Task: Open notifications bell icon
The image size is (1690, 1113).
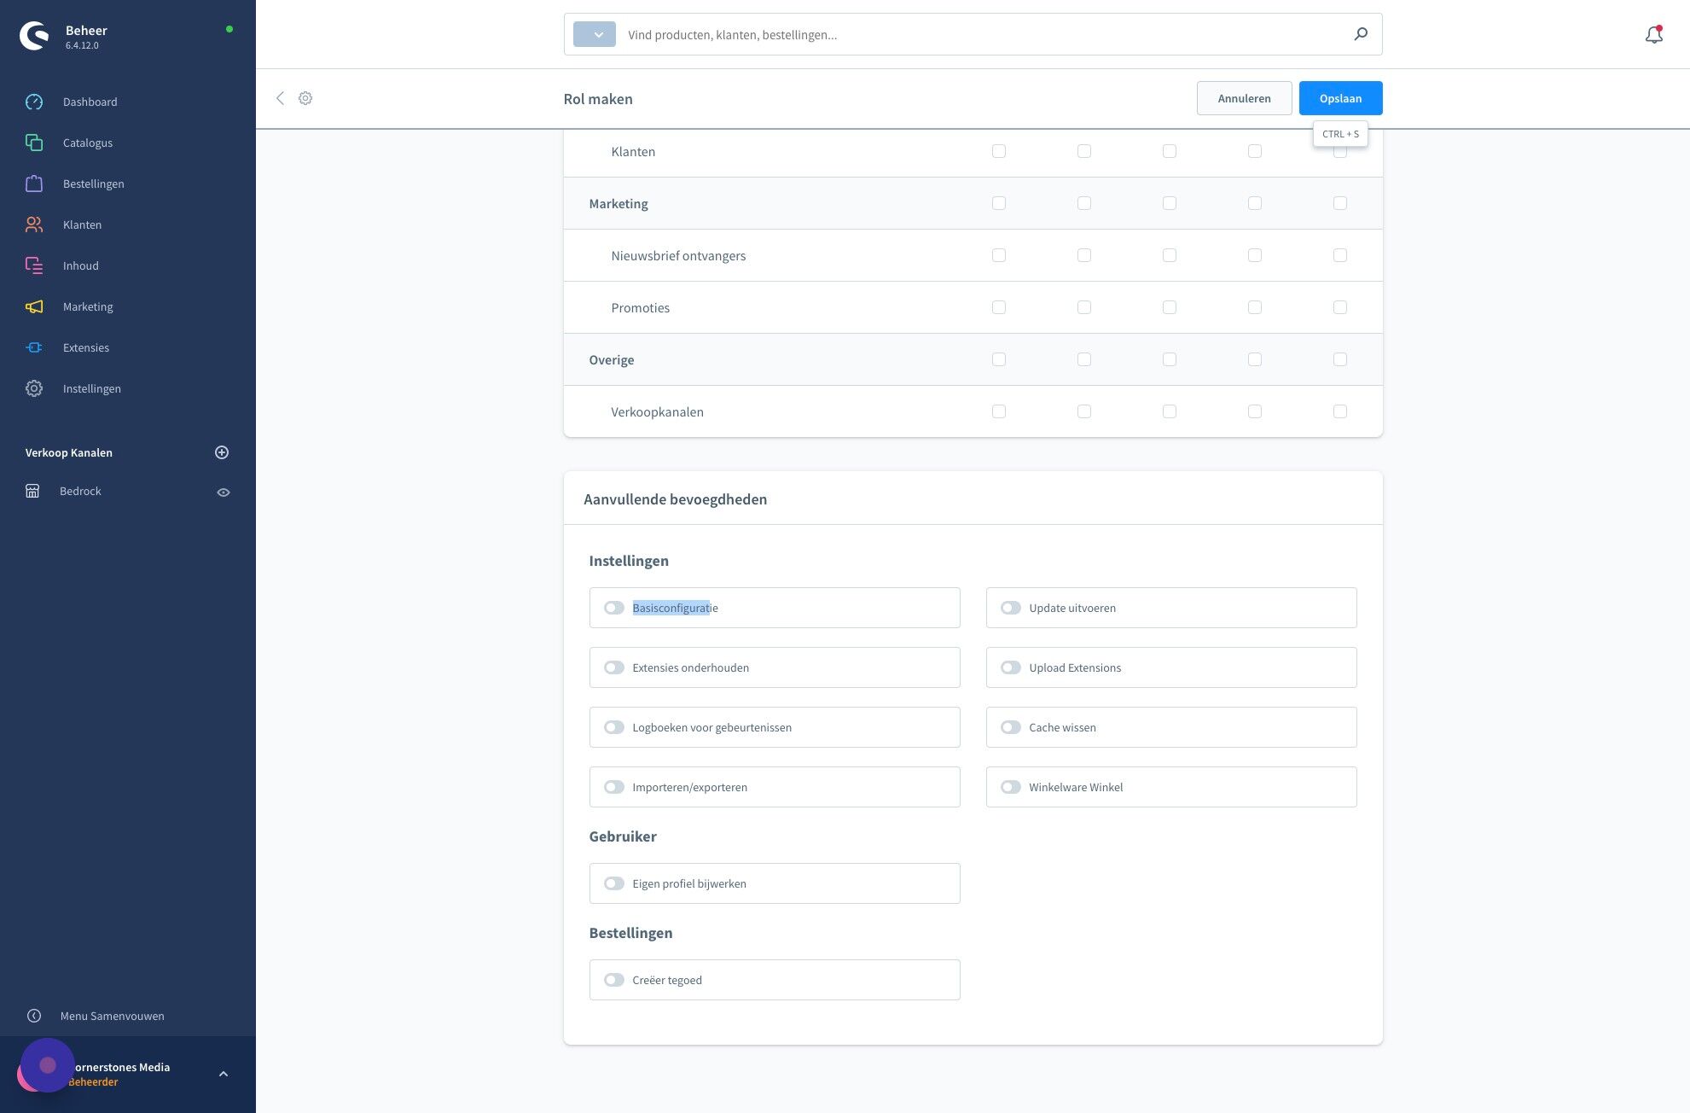Action: (1654, 35)
